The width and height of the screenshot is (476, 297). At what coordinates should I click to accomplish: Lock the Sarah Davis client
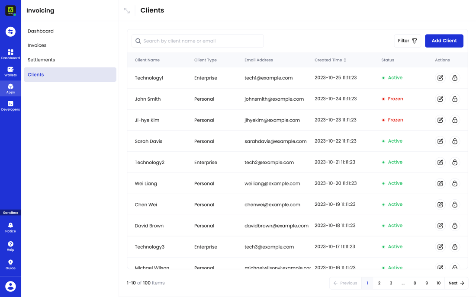(455, 141)
